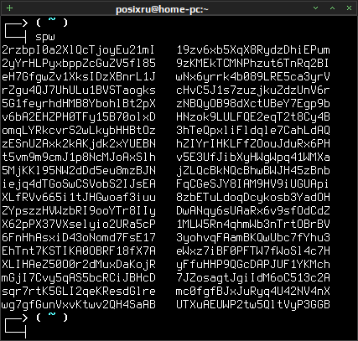Click the line beginning with eH7Gfgw
This screenshot has height=341, width=358.
(78, 77)
